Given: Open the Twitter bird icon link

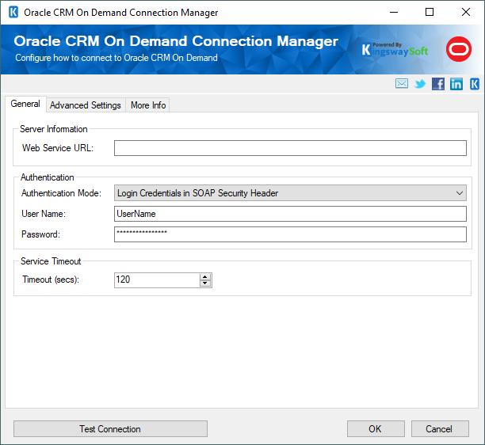Looking at the screenshot, I should point(420,84).
